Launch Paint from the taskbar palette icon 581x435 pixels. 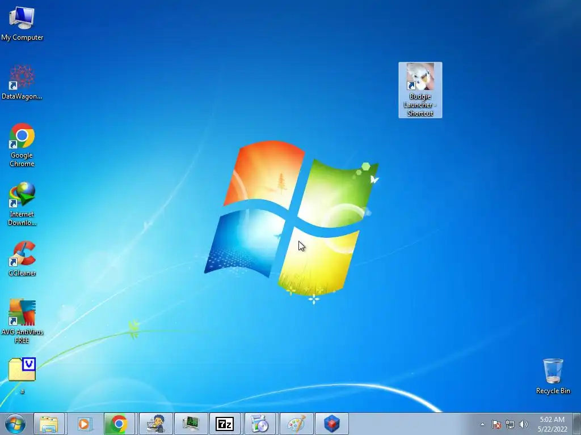296,424
